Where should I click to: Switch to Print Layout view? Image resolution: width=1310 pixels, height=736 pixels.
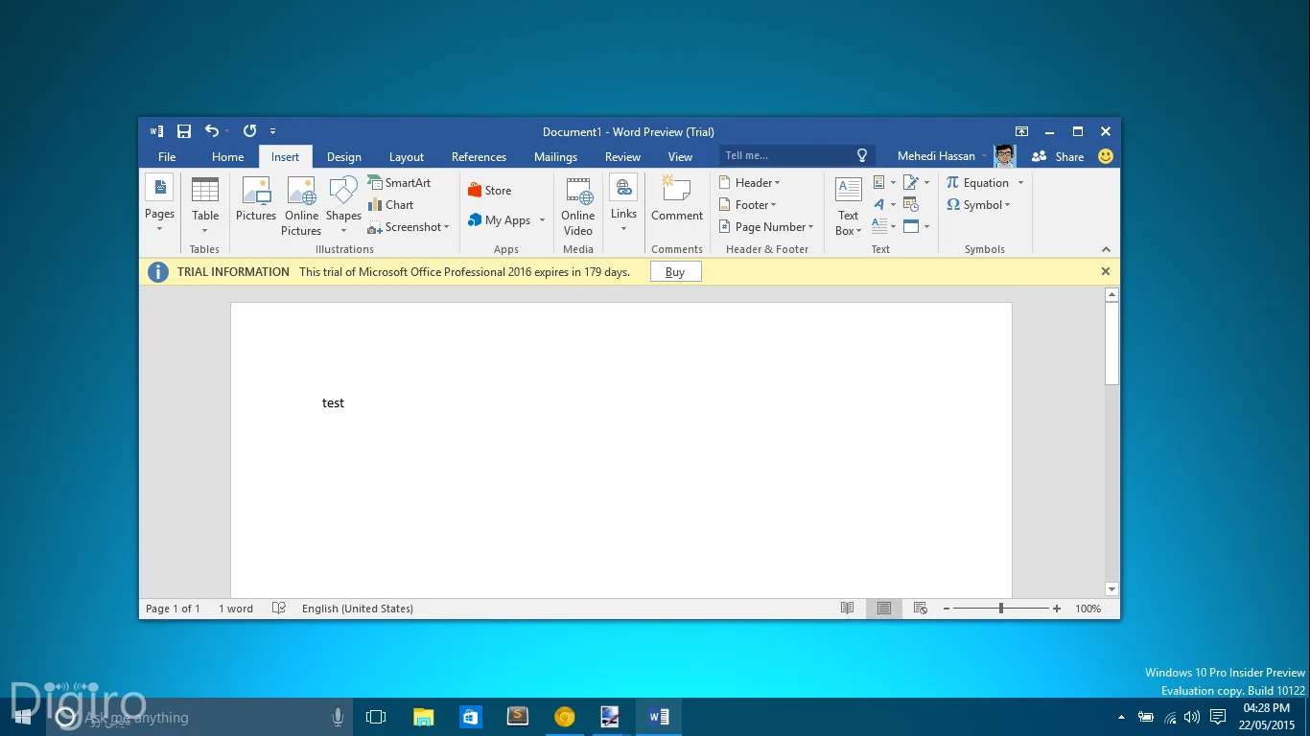pyautogui.click(x=884, y=609)
